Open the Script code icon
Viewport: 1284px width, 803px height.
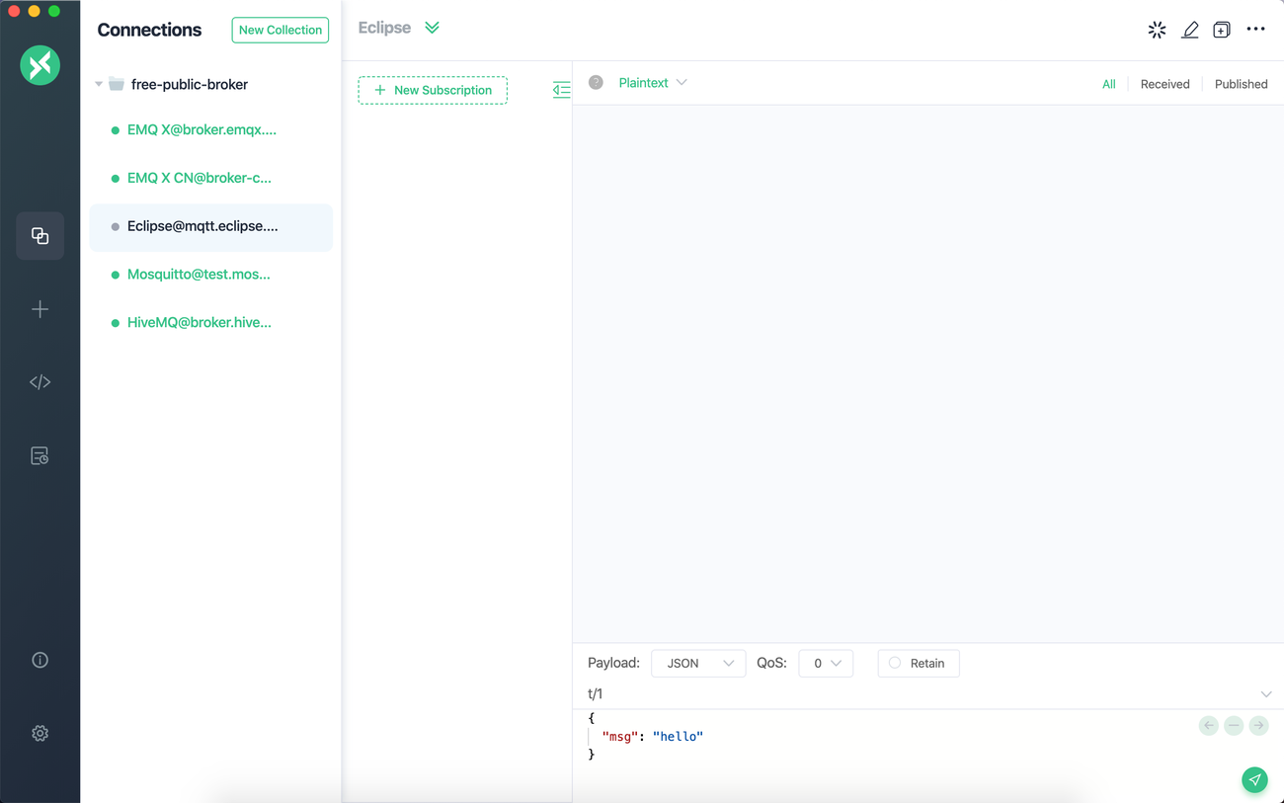(x=40, y=382)
